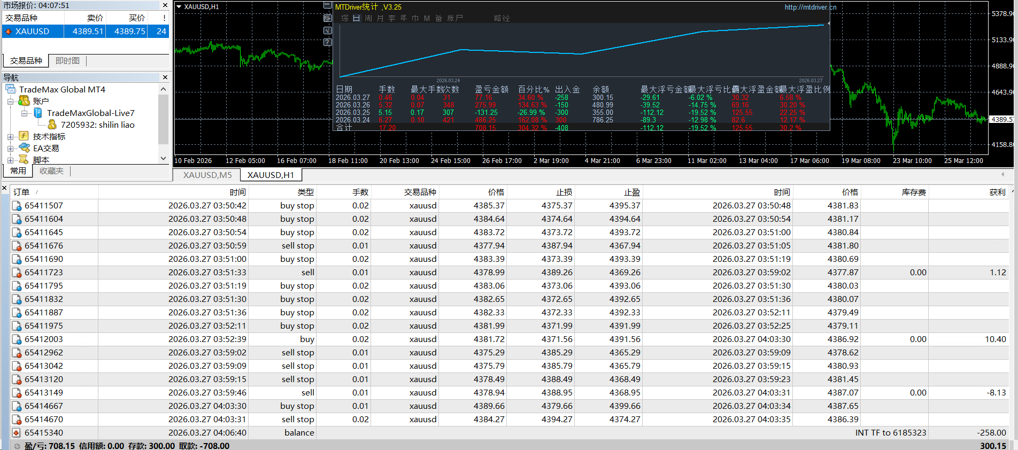Select the 周 weekly period in MTDriver stats
Screen dimensions: 1018x450
368,18
